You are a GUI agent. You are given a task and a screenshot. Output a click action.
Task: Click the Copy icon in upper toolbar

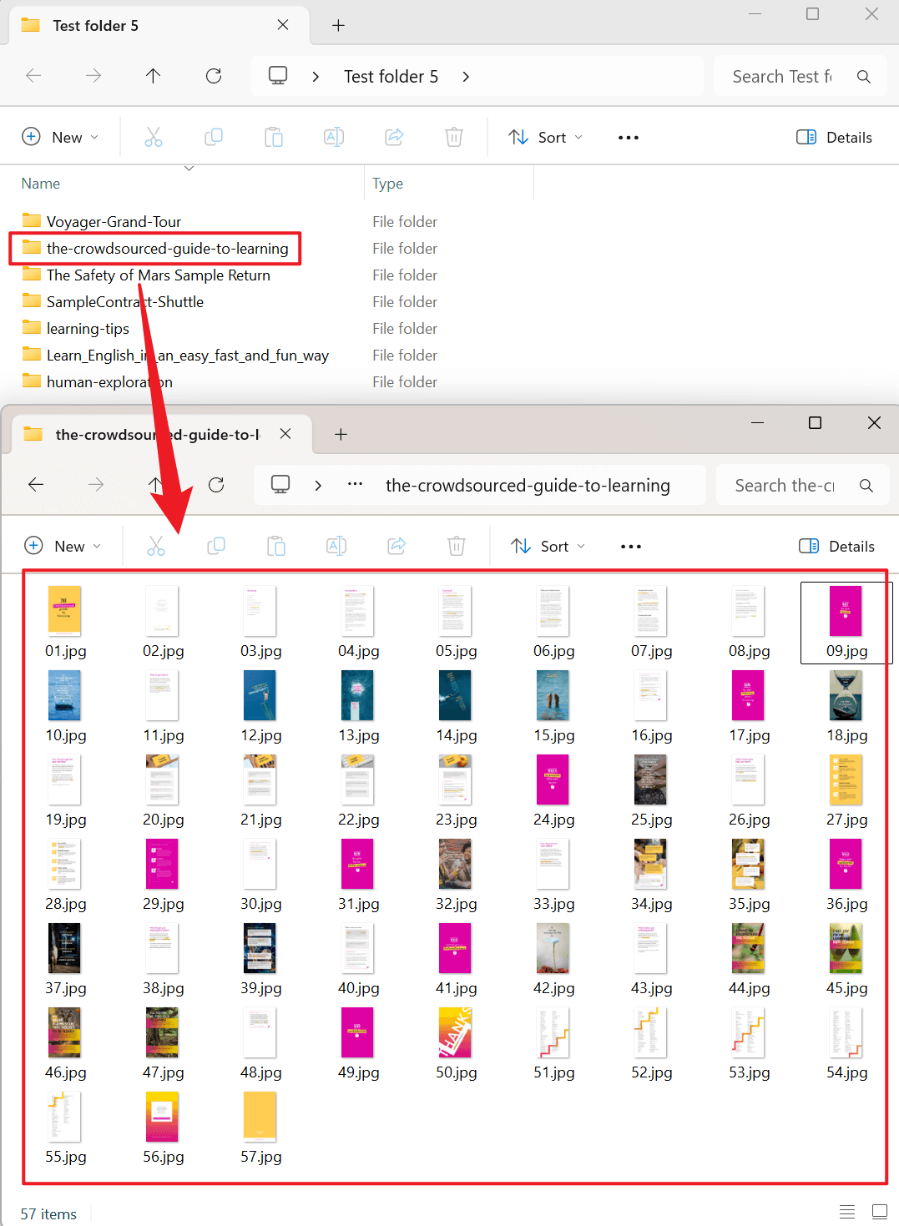[x=214, y=137]
